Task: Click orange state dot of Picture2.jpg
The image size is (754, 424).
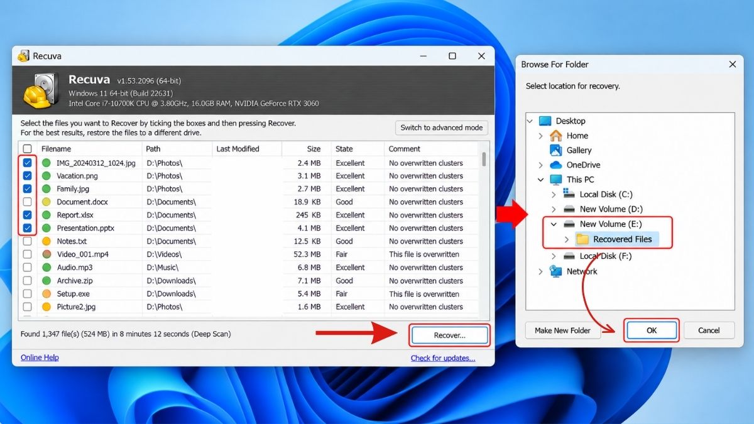Action: coord(46,307)
